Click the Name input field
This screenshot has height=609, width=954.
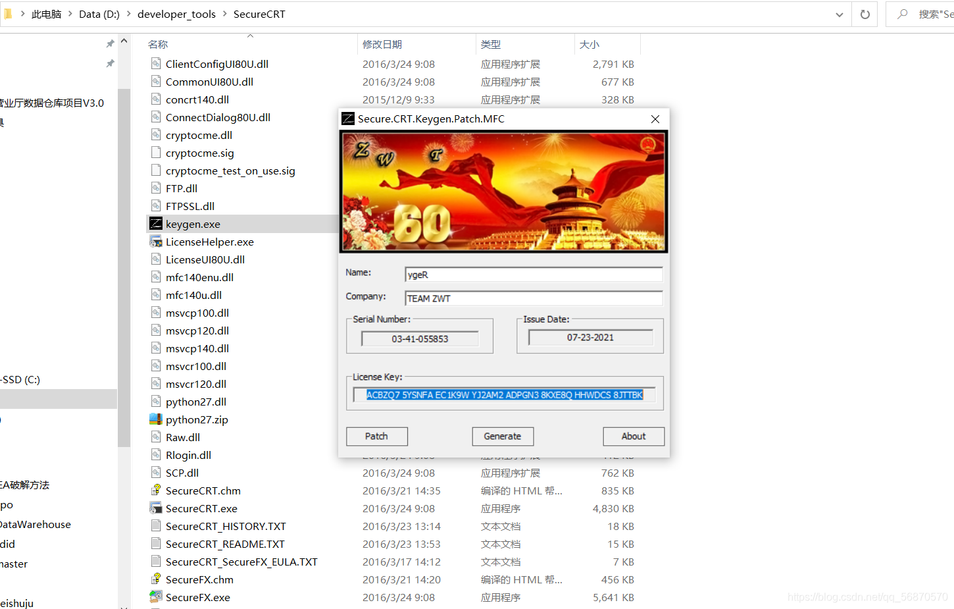(x=534, y=275)
